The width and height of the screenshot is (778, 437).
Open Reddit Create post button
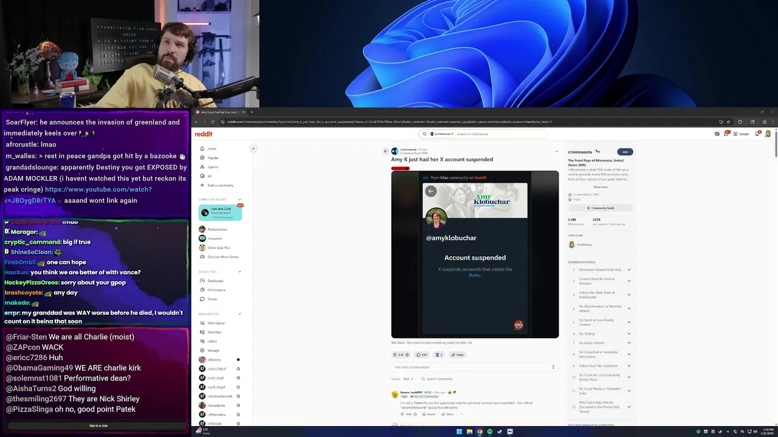pyautogui.click(x=742, y=134)
